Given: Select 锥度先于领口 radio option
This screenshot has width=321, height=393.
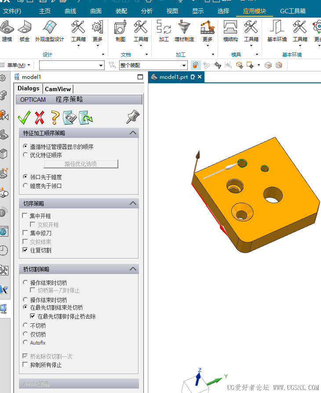Looking at the screenshot, I should point(25,185).
